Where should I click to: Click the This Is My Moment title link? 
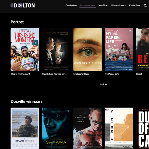click(20, 74)
